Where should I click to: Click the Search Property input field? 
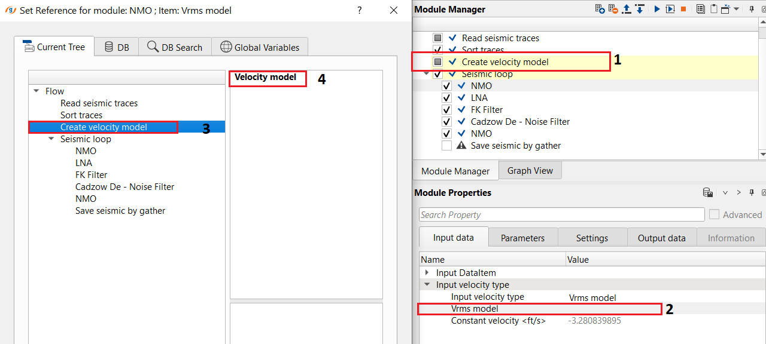[x=561, y=214]
